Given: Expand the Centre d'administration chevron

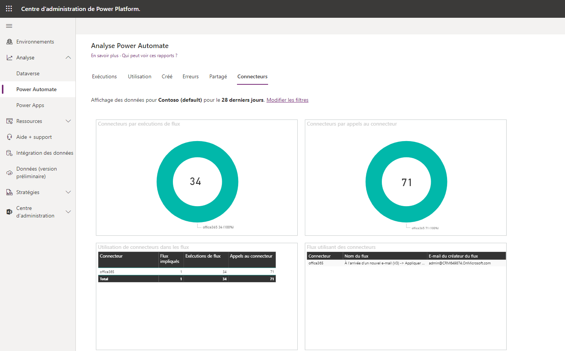Looking at the screenshot, I should click(x=68, y=212).
